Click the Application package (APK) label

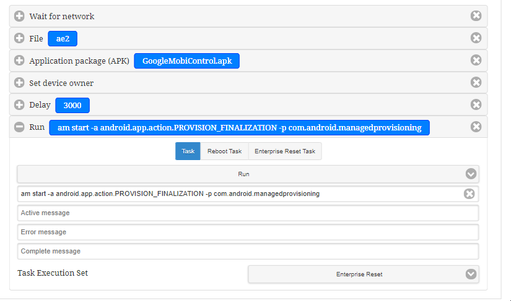79,61
